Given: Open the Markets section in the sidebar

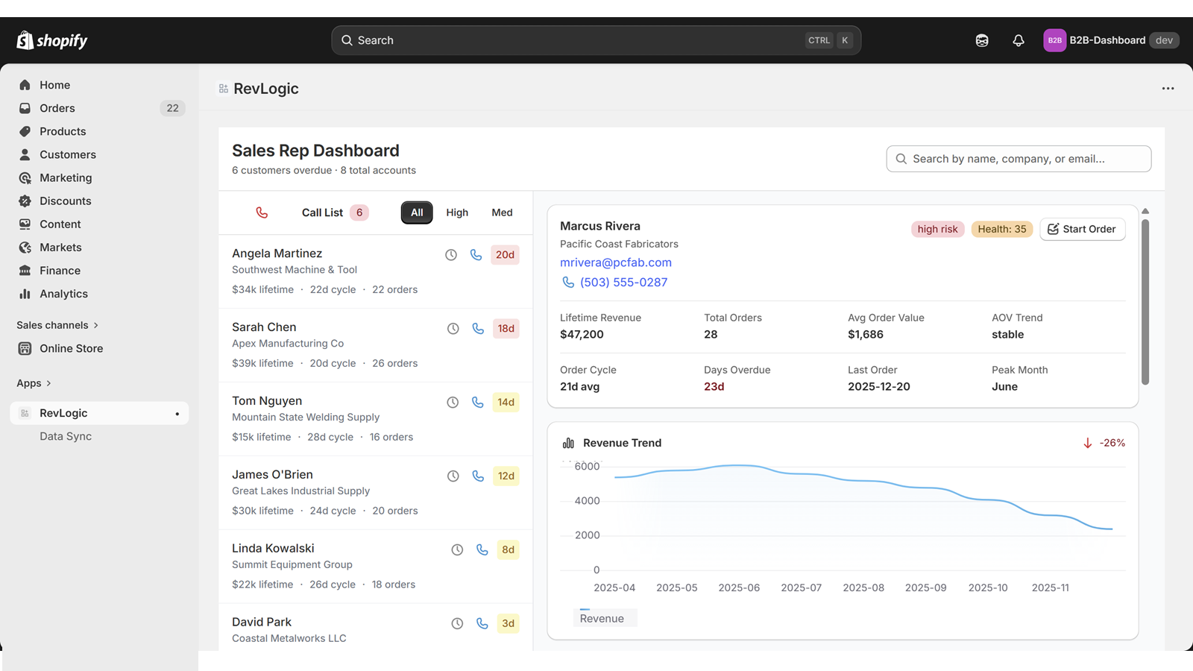Looking at the screenshot, I should [x=60, y=247].
